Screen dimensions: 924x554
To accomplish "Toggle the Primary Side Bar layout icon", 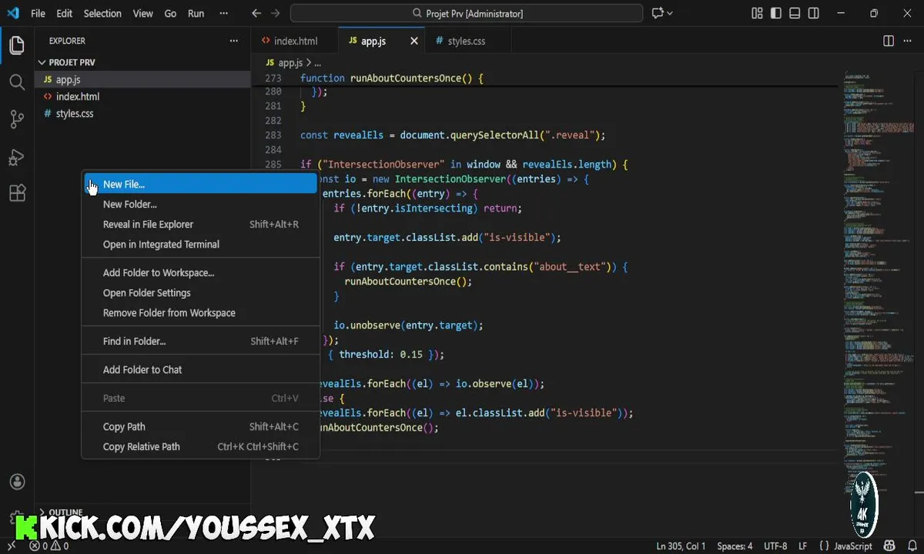I will pyautogui.click(x=777, y=13).
